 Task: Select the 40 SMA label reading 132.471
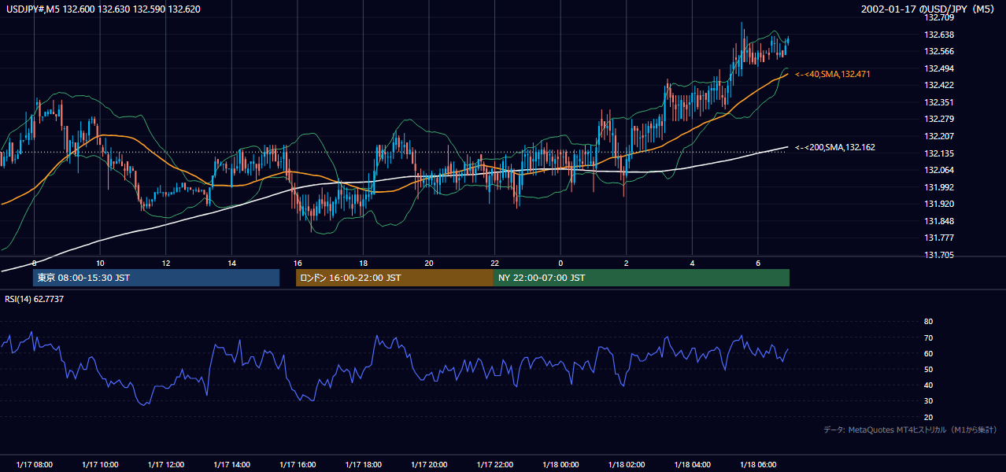tap(833, 74)
